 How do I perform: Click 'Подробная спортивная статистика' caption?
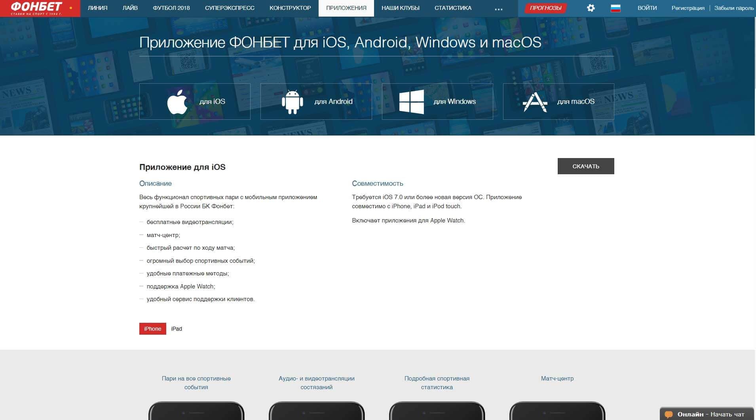coord(437,383)
